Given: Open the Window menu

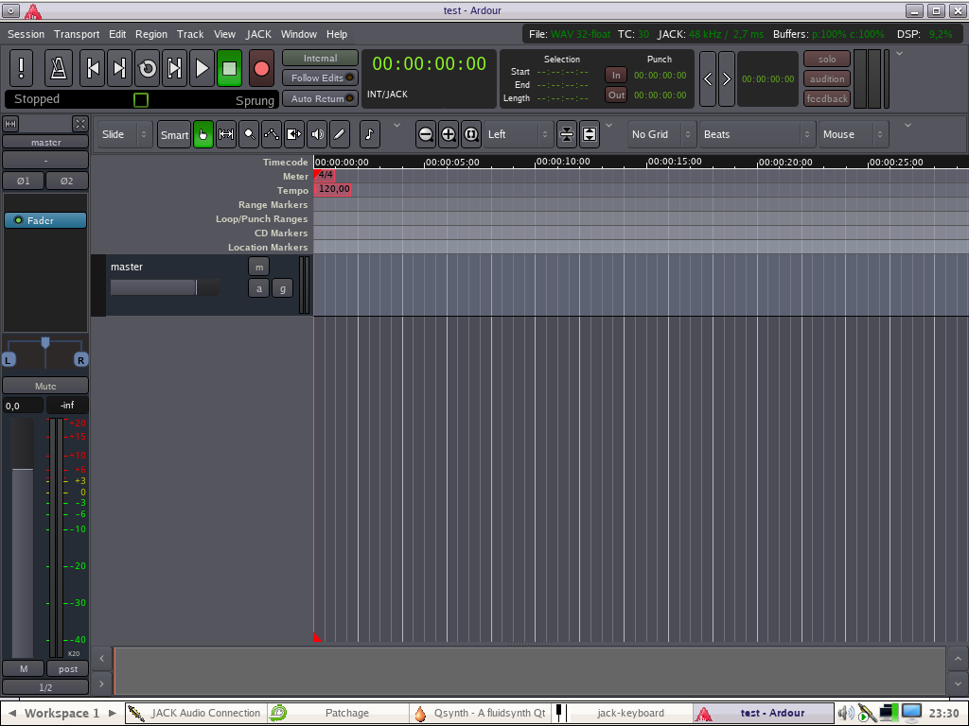Looking at the screenshot, I should 298,34.
